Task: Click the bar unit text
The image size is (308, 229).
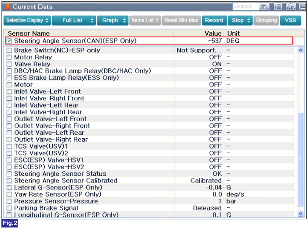Action: pyautogui.click(x=231, y=201)
